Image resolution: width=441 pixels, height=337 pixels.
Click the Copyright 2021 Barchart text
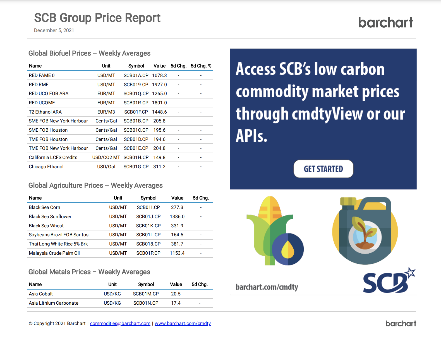(57, 323)
